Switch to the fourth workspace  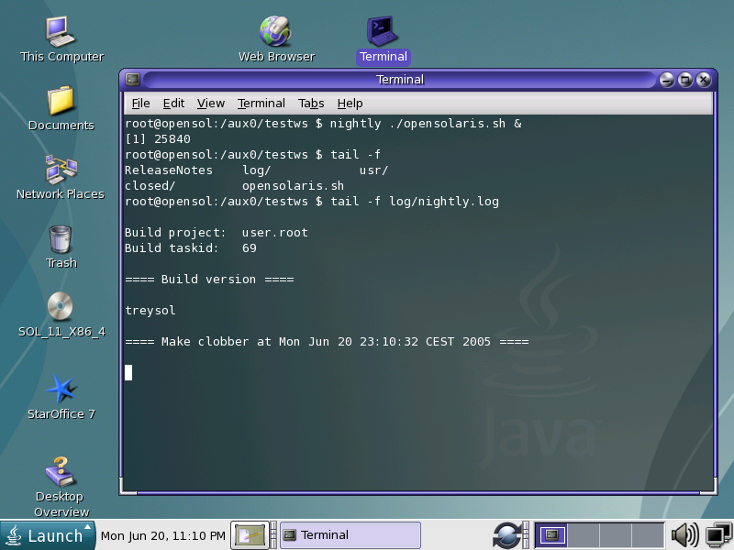pyautogui.click(x=648, y=535)
